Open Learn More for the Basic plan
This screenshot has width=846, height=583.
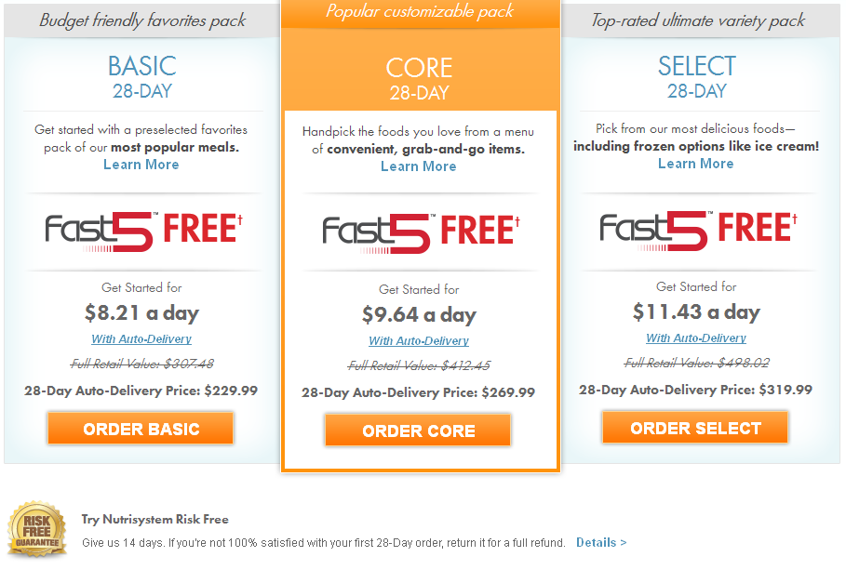(x=141, y=165)
